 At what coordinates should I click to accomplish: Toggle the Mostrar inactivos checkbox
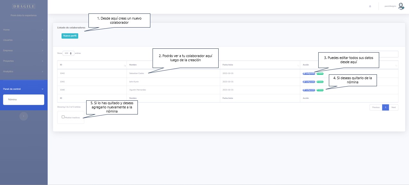[63, 117]
